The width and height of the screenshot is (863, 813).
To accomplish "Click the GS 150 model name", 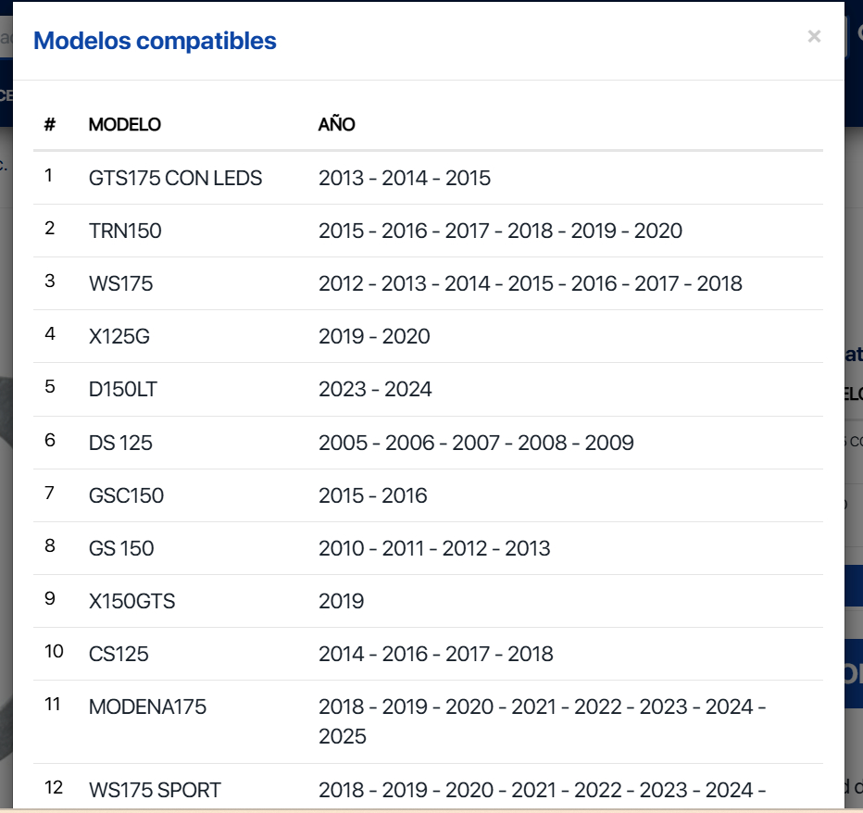I will 121,549.
